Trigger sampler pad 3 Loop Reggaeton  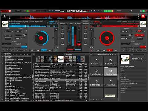[97, 72]
